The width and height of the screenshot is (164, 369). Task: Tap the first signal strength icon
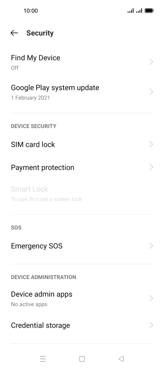(x=131, y=11)
